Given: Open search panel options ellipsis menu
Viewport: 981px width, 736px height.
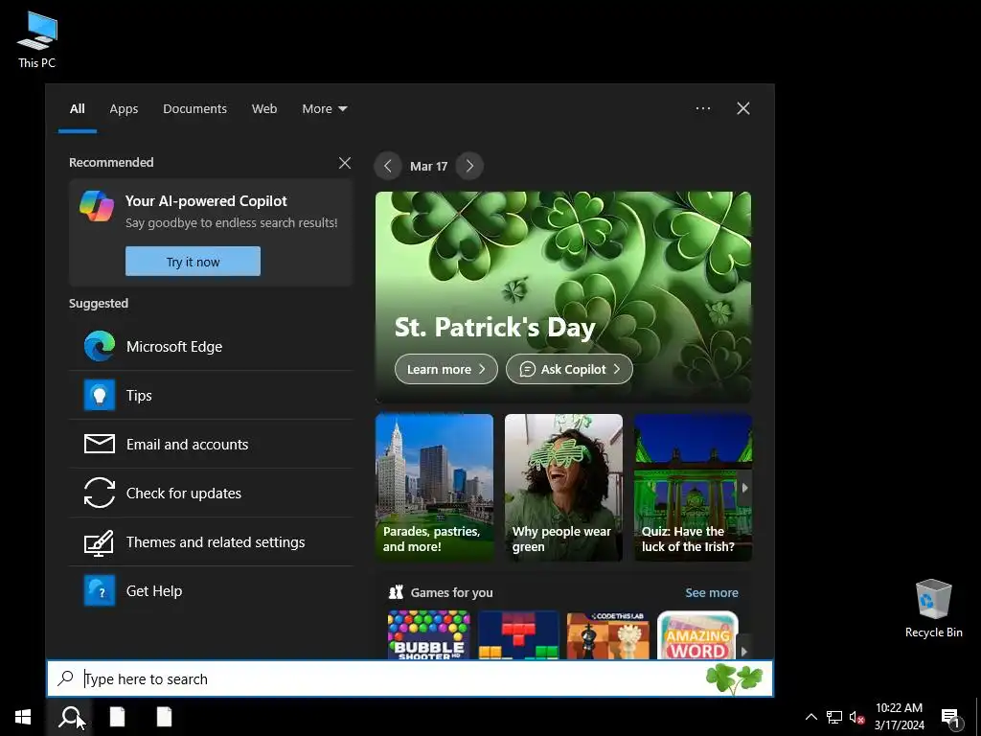Looking at the screenshot, I should [703, 108].
